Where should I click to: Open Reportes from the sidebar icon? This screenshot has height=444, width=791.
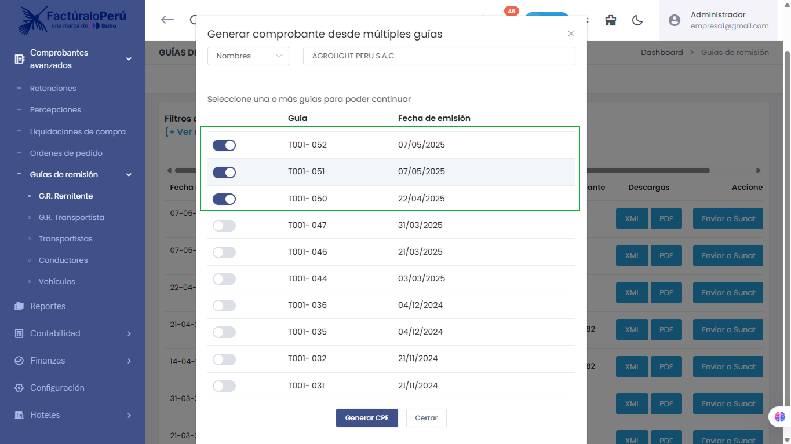(x=19, y=306)
